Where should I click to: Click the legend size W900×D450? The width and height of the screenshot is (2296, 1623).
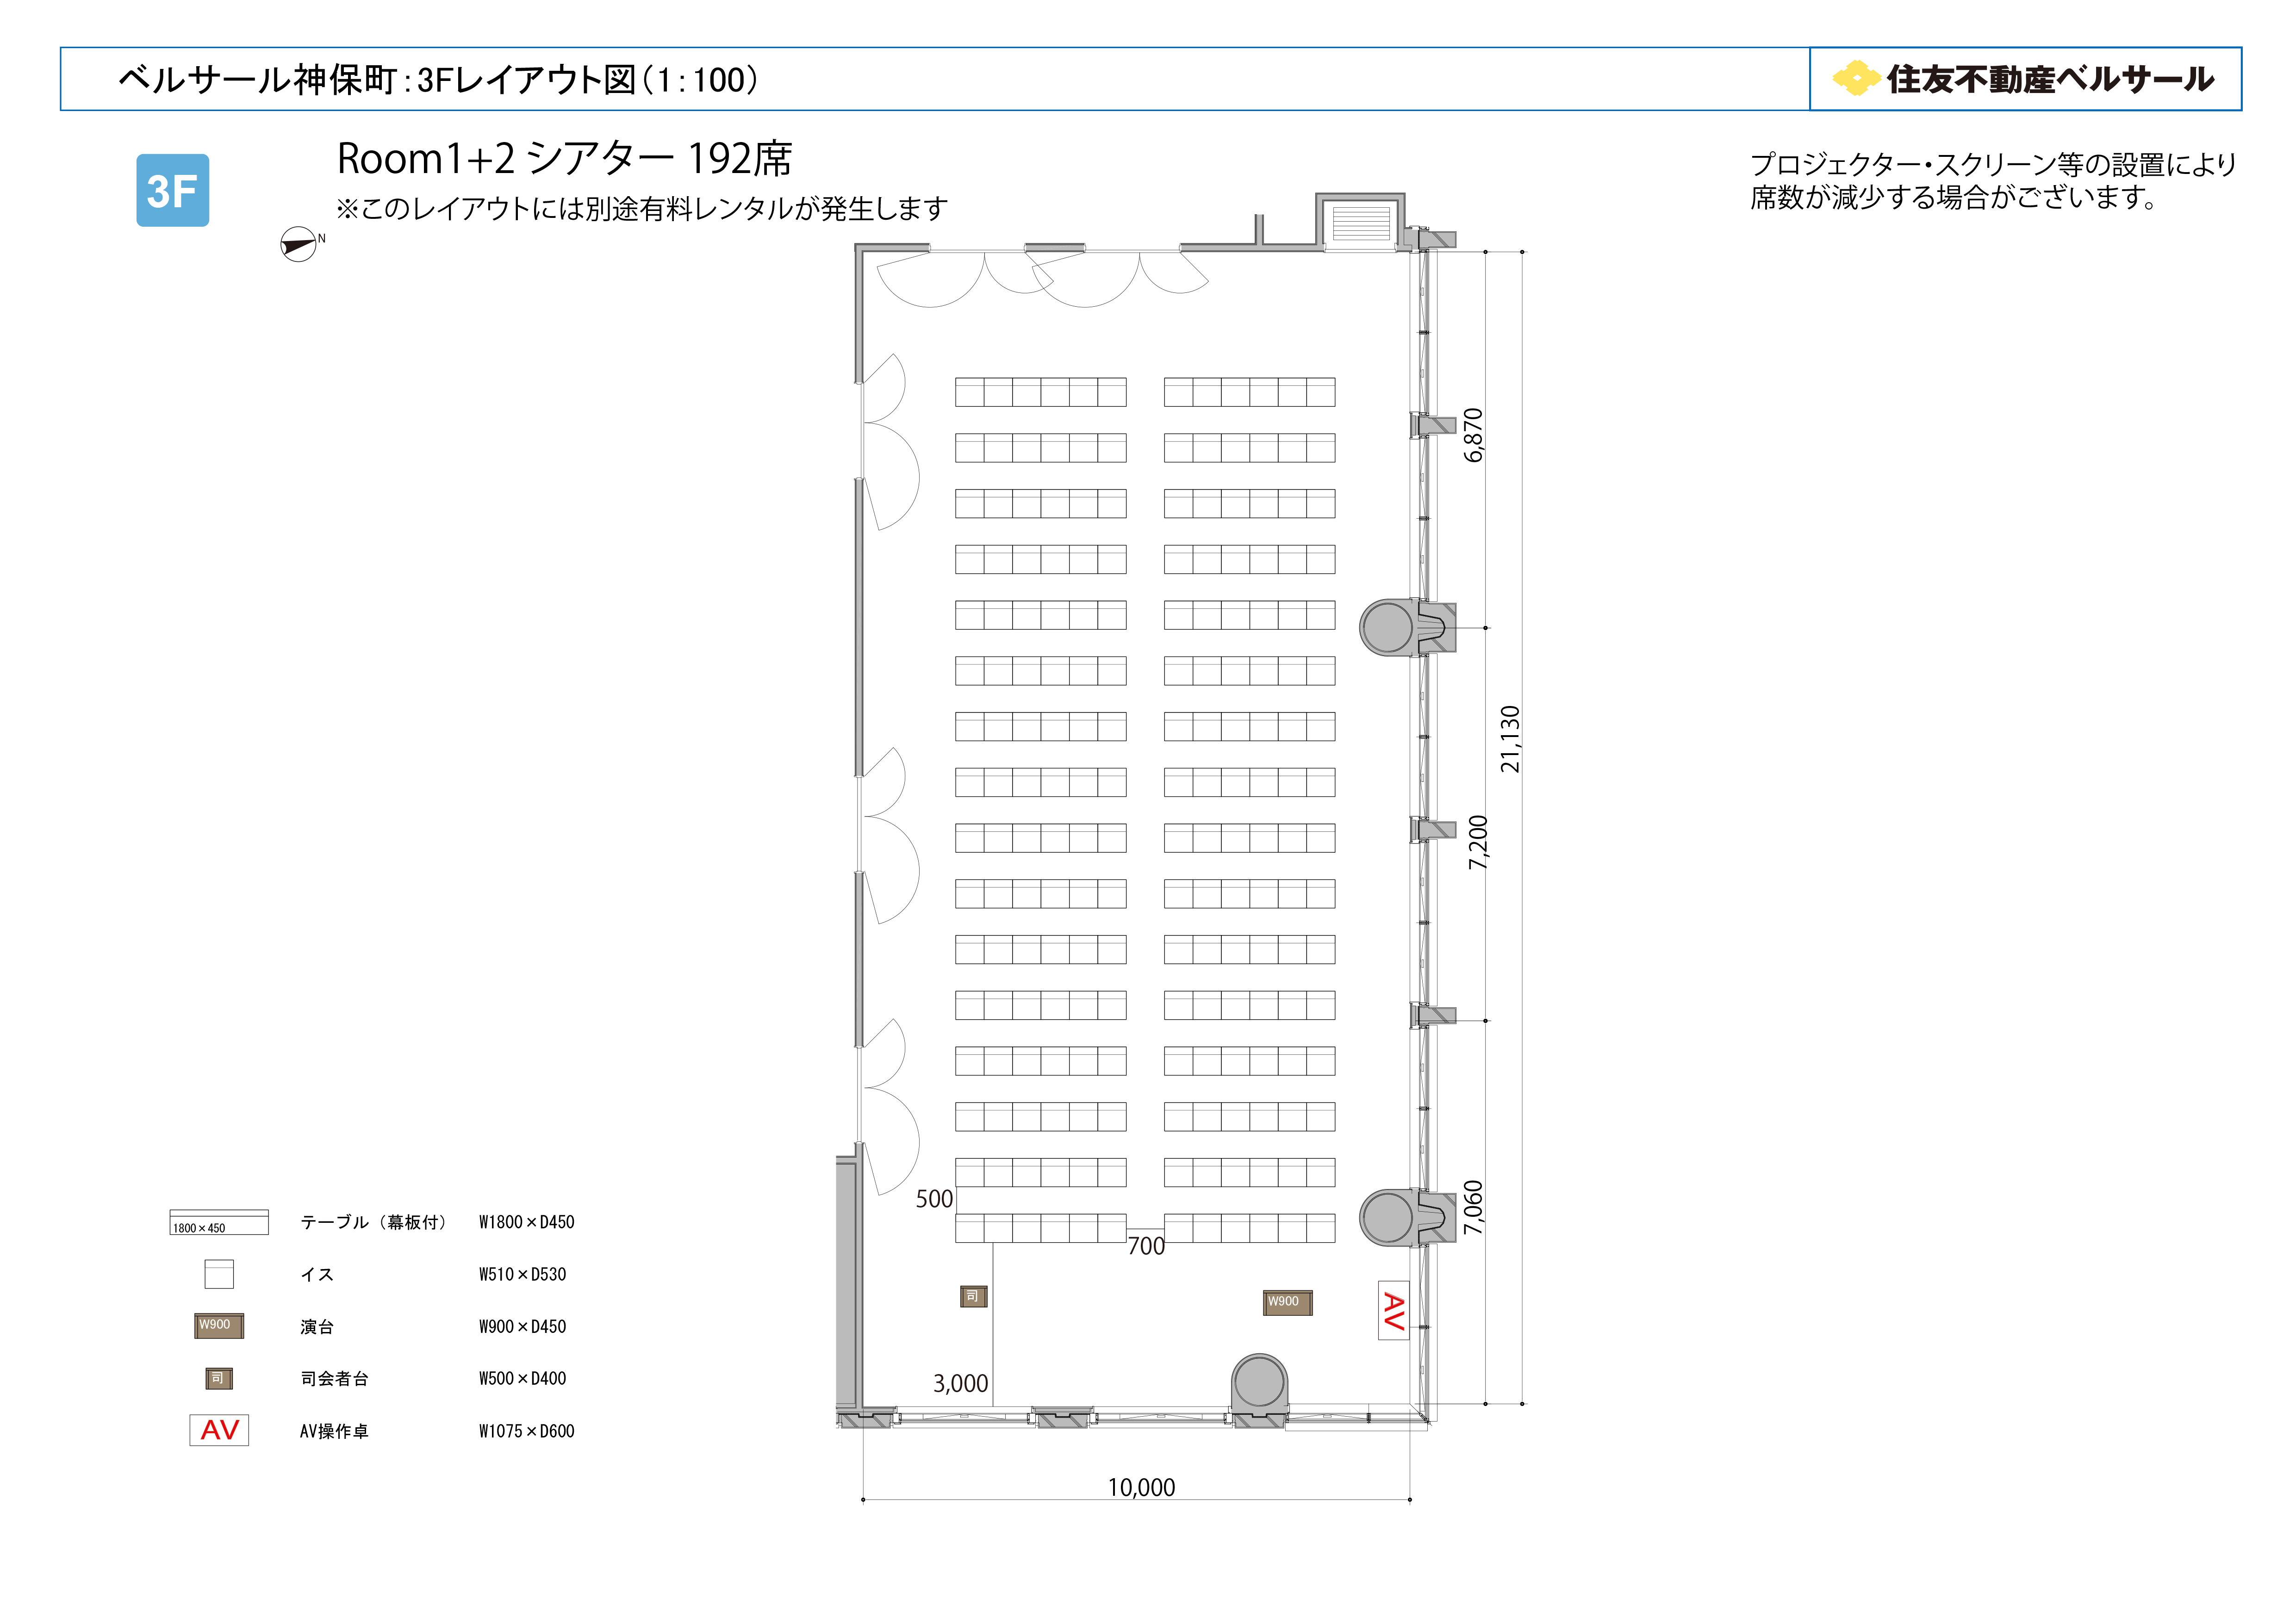click(x=522, y=1327)
